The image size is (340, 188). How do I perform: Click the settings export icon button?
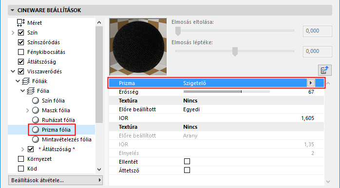(324, 70)
